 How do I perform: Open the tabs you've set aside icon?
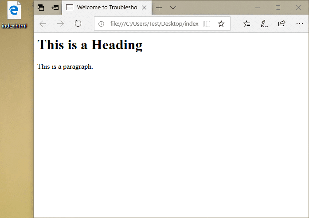point(41,8)
